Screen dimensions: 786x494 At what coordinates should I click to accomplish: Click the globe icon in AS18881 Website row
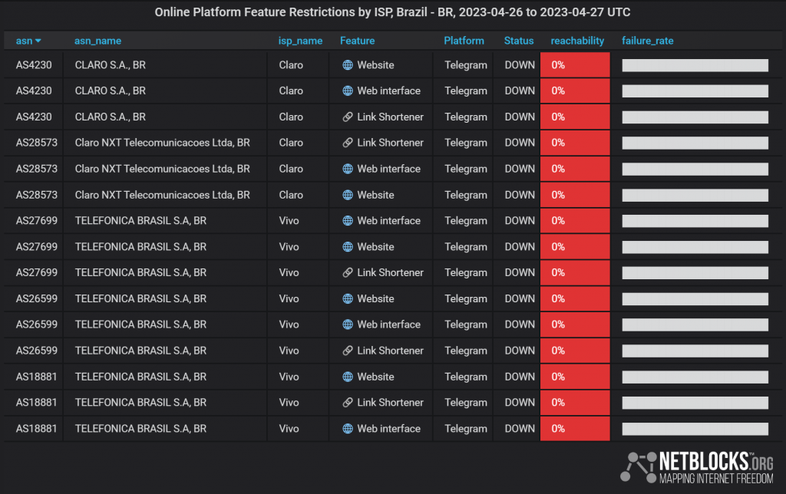point(348,377)
